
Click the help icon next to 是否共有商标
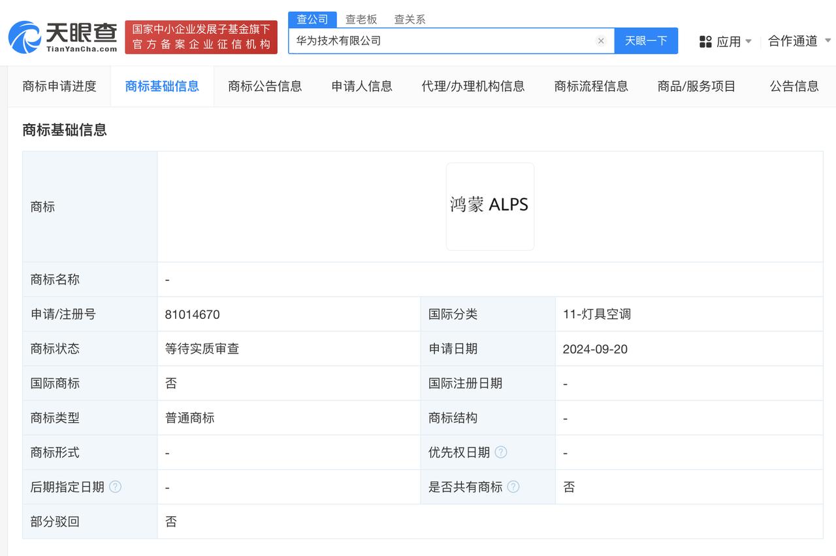point(513,487)
